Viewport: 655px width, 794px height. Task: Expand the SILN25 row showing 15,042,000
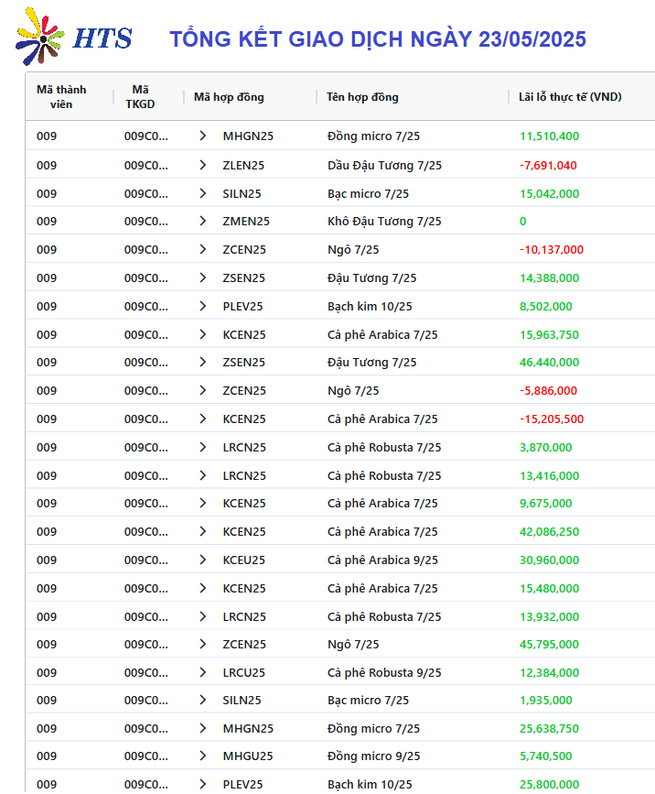(x=203, y=193)
